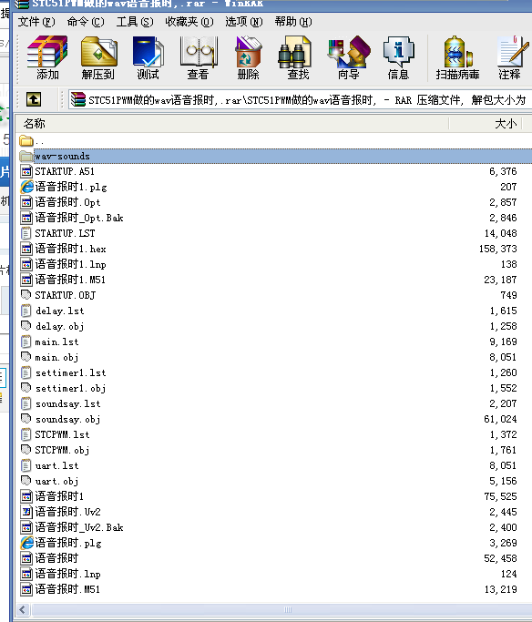Click the size value 61,024
Viewport: 532px width, 622px height.
500,419
